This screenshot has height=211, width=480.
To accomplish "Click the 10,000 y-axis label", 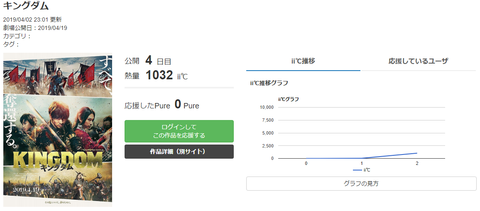I will click(x=267, y=107).
